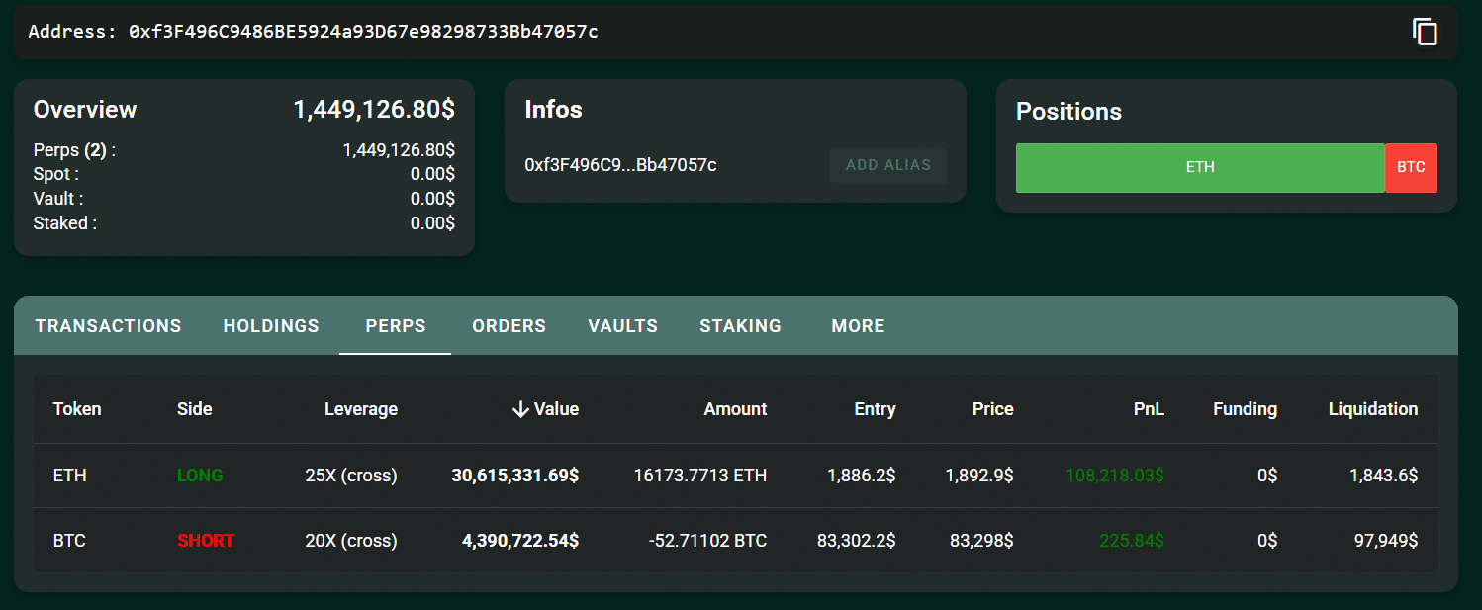The height and width of the screenshot is (610, 1482).
Task: Open the STAKING tab
Action: [x=740, y=326]
